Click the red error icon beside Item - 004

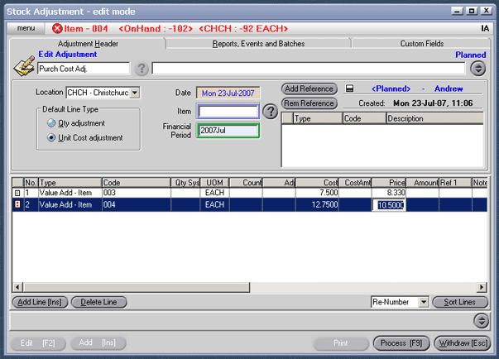[57, 29]
